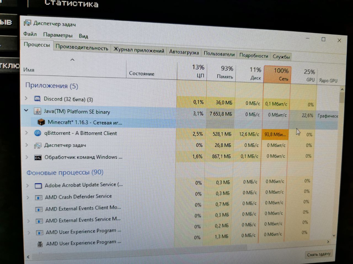Screen dimensions: 353x264
Task: Click the Adobe Acrobat Update Service icon
Action: pos(38,186)
